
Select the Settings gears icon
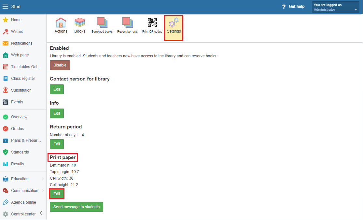coord(174,23)
